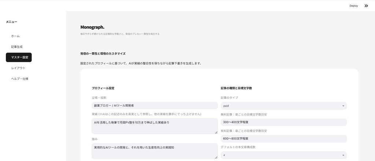Click the tagline under Monograph. title
Viewport: 375px width, 161px height.
[x=120, y=34]
